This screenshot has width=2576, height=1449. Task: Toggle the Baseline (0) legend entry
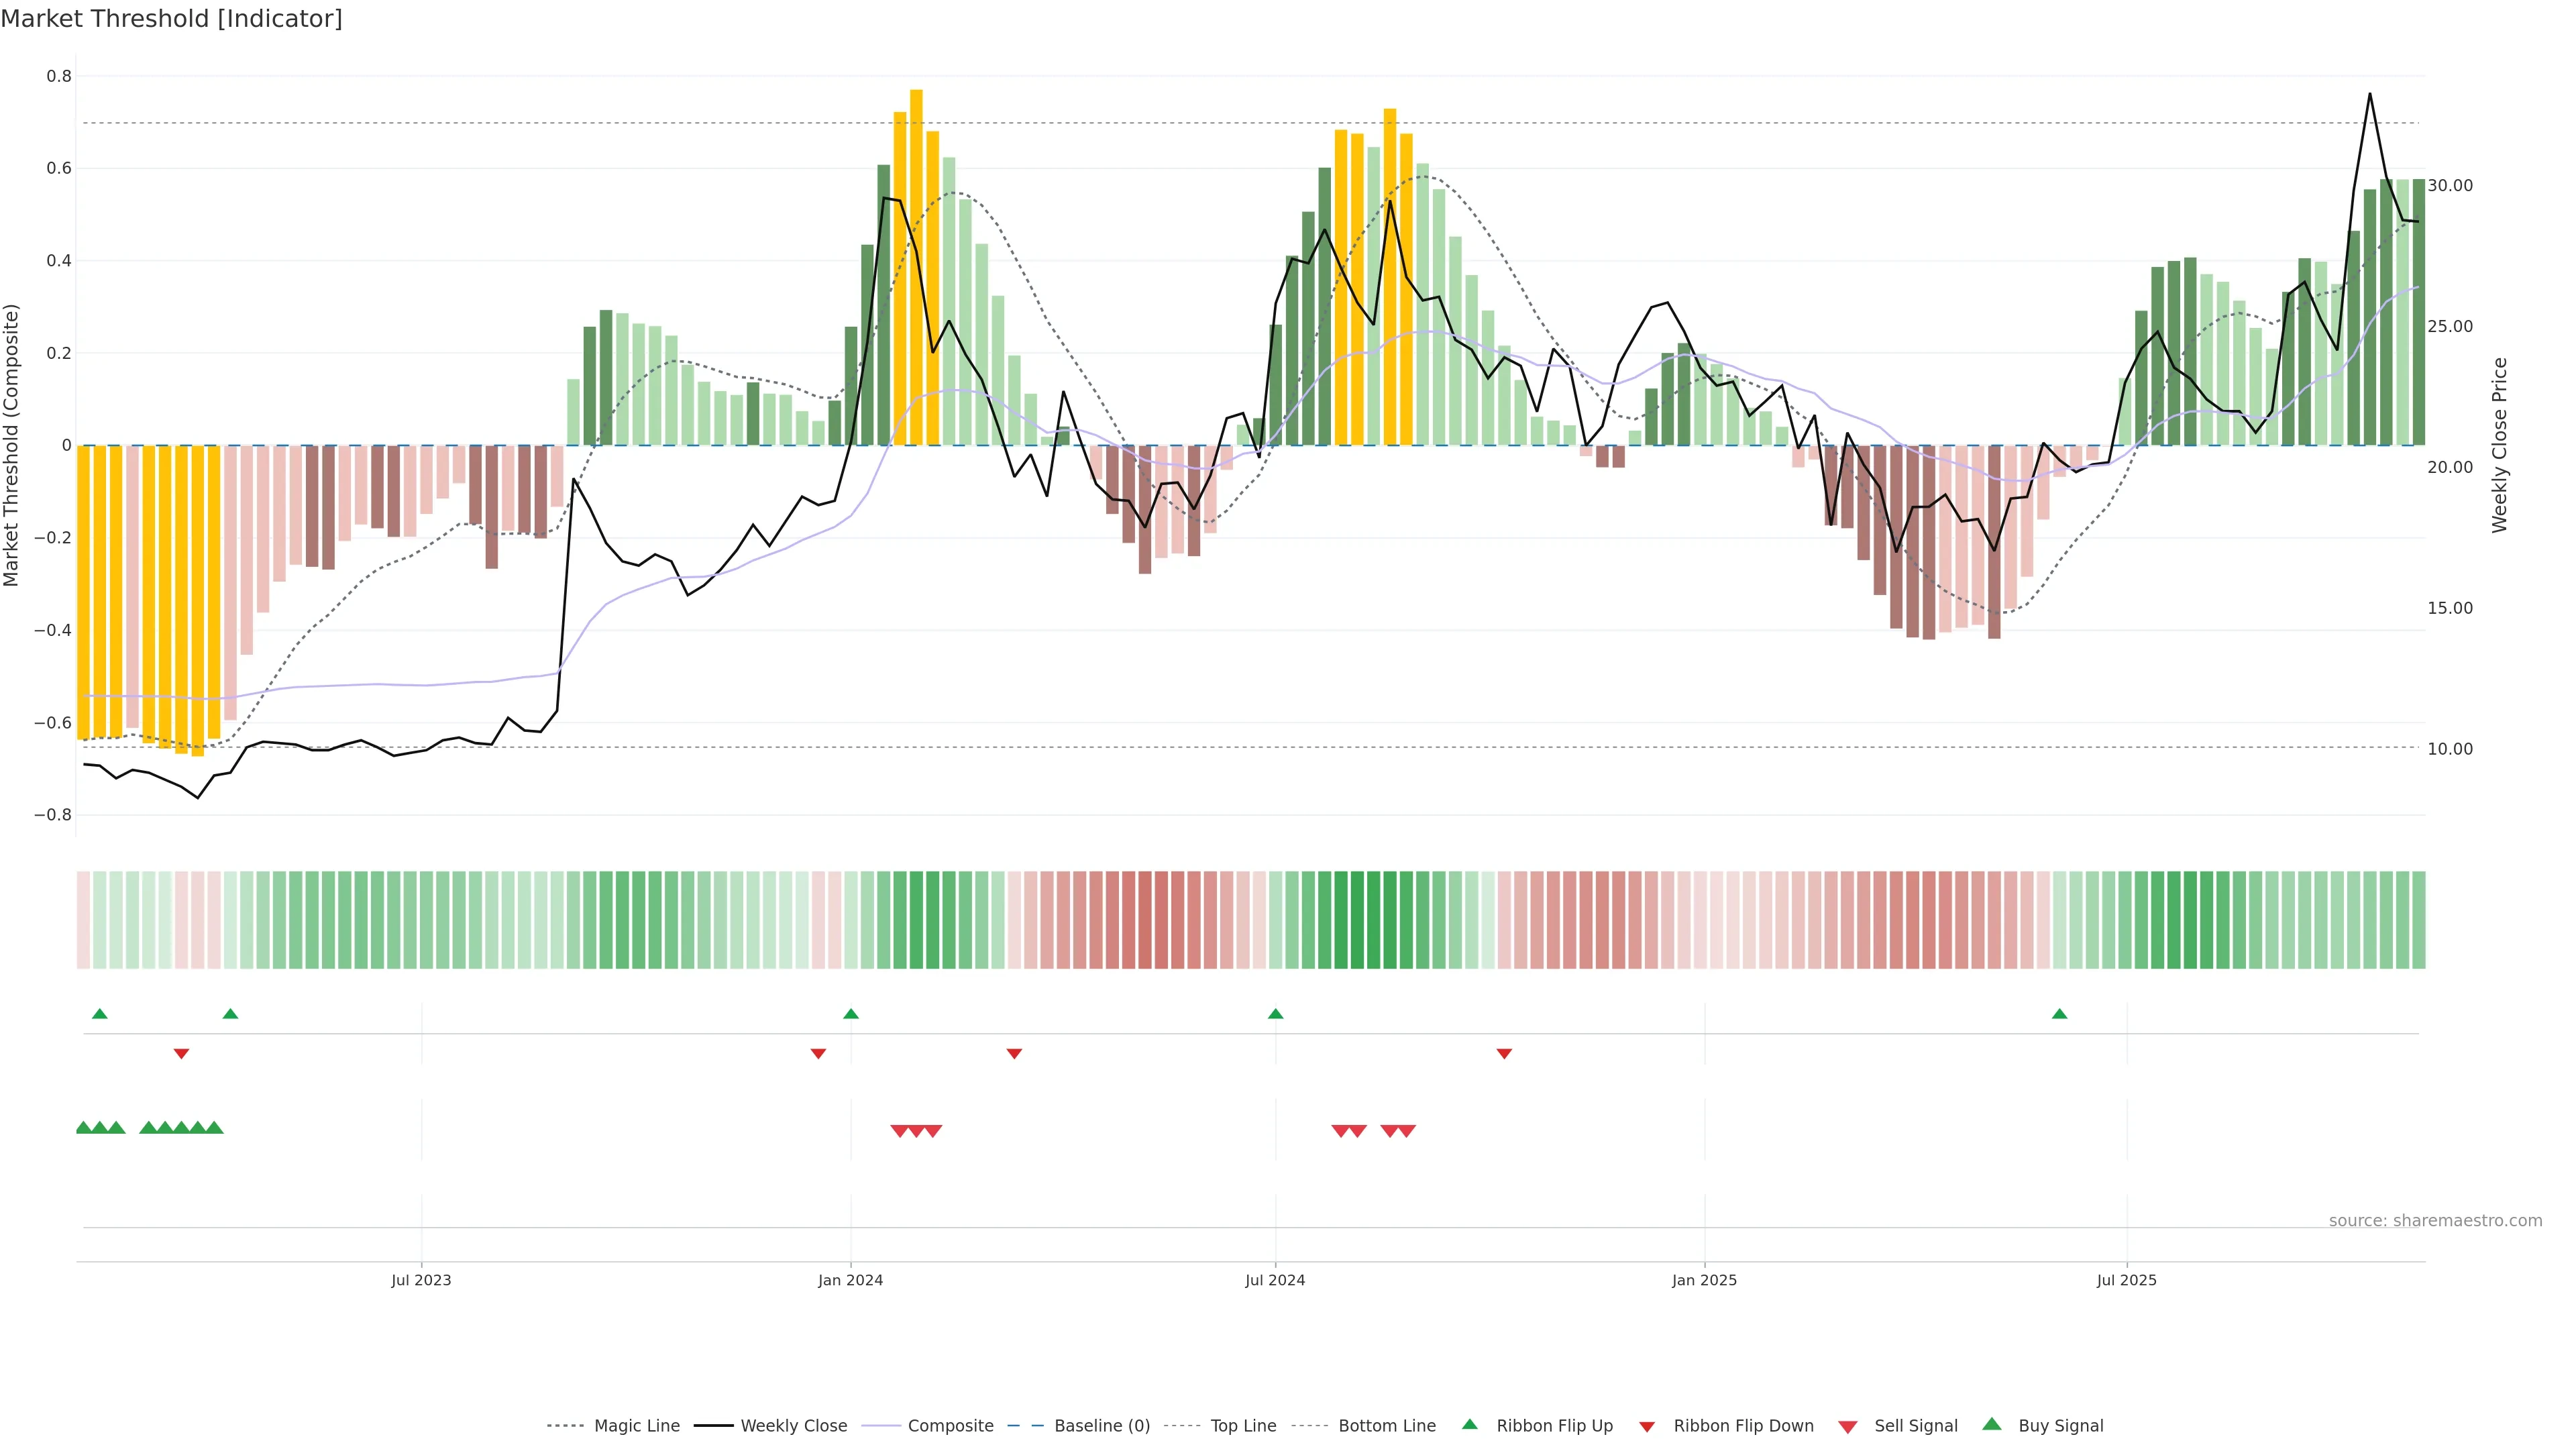click(x=1102, y=1426)
